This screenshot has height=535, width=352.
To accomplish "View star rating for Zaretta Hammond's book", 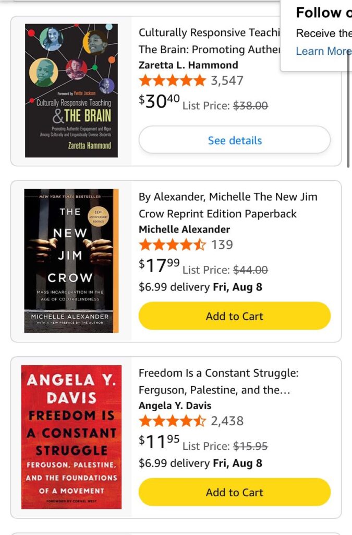I will pyautogui.click(x=173, y=80).
